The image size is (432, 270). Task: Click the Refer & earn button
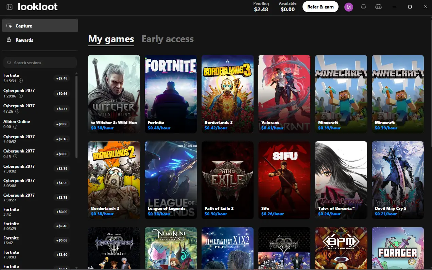click(321, 7)
